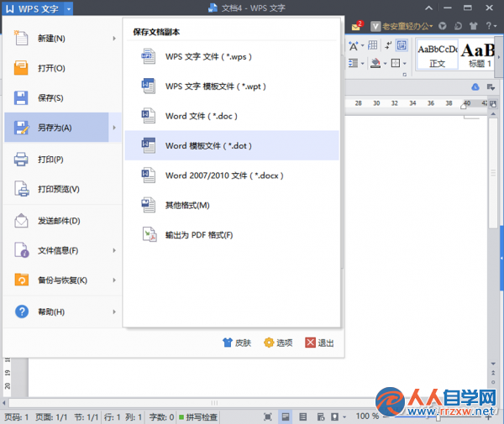
Task: Click the PDF export file icon
Action: coord(150,234)
